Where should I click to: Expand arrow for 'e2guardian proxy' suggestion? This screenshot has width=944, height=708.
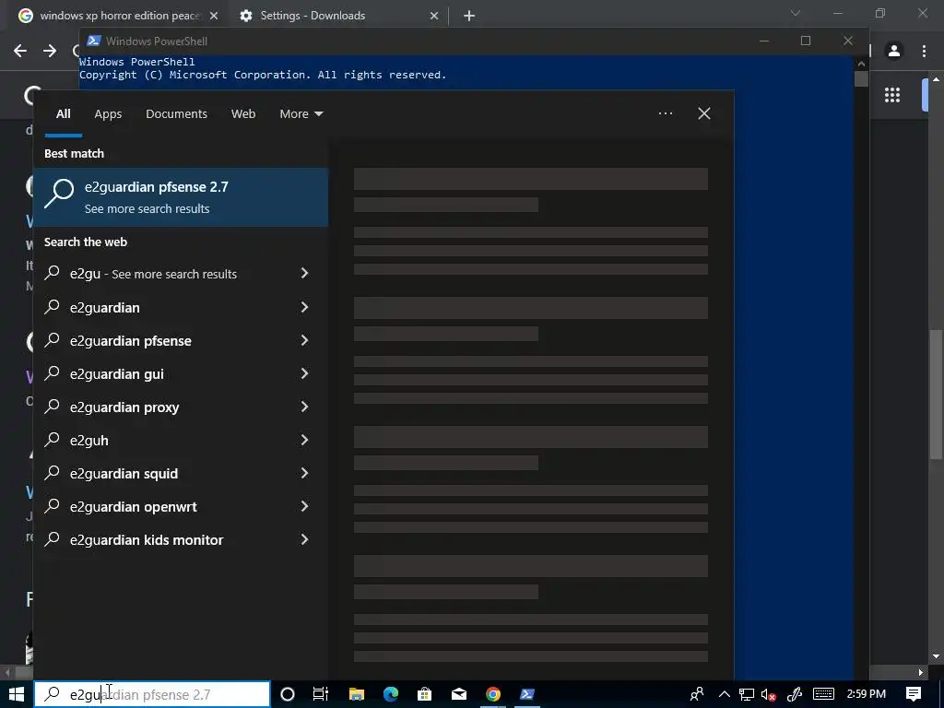point(304,407)
